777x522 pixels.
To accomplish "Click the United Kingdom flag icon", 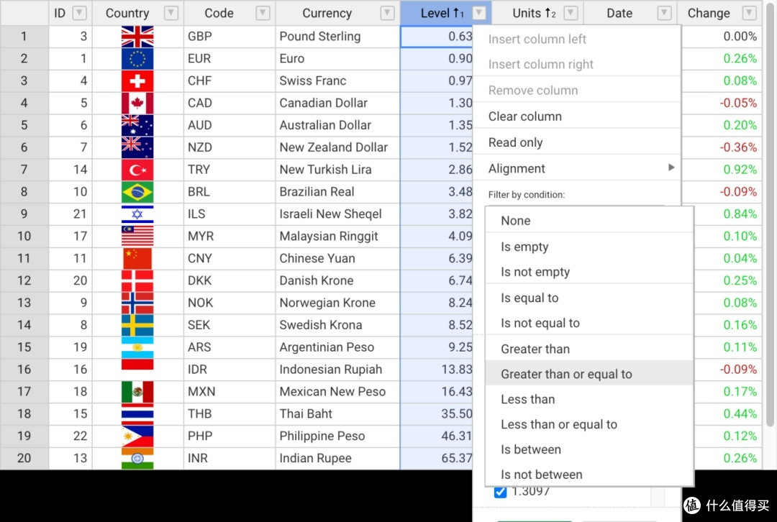I will [x=137, y=37].
